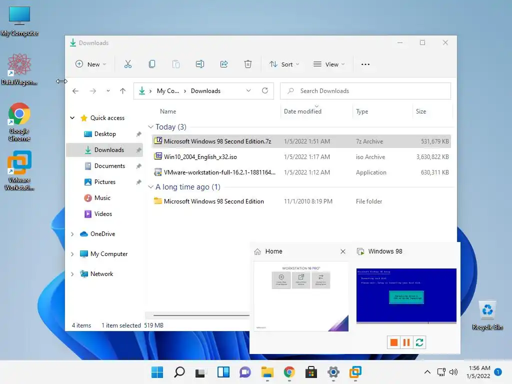This screenshot has height=384, width=512.
Task: Click the VMware Home preview thumbnail
Action: [x=301, y=296]
